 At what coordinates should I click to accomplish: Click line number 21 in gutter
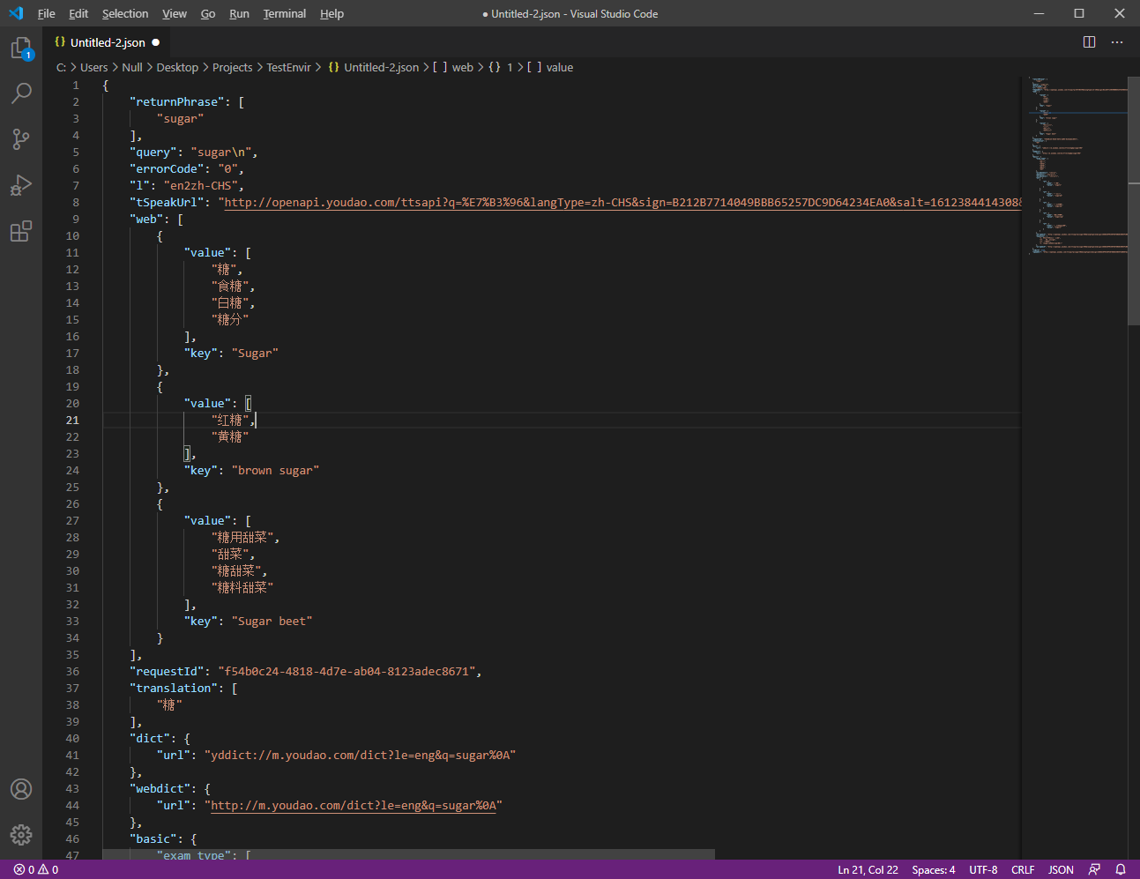[x=72, y=420]
